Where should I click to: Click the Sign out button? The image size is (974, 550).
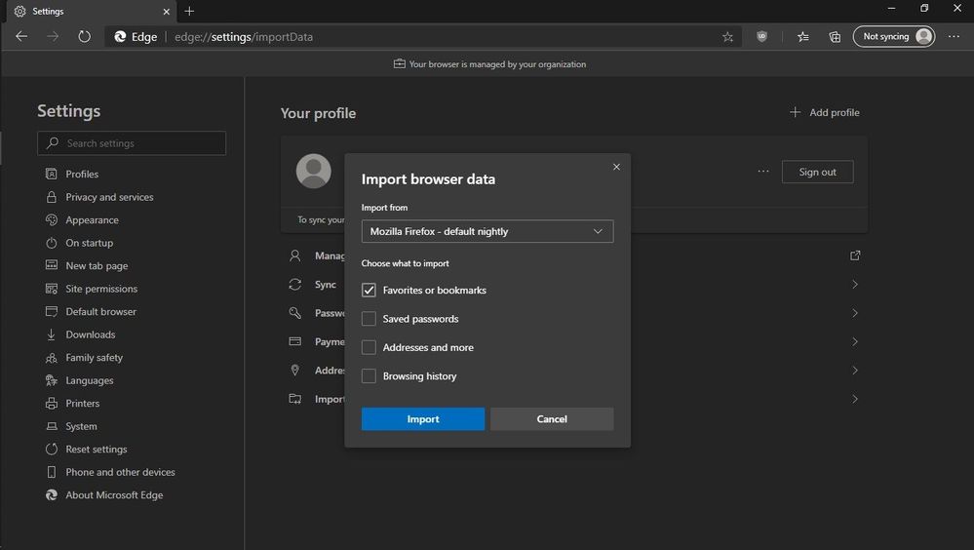coord(817,173)
